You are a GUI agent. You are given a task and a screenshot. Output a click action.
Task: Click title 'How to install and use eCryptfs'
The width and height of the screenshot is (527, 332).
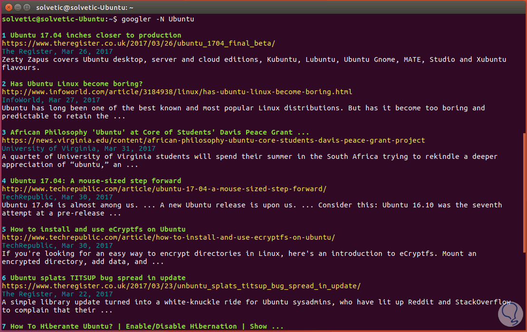coord(98,229)
